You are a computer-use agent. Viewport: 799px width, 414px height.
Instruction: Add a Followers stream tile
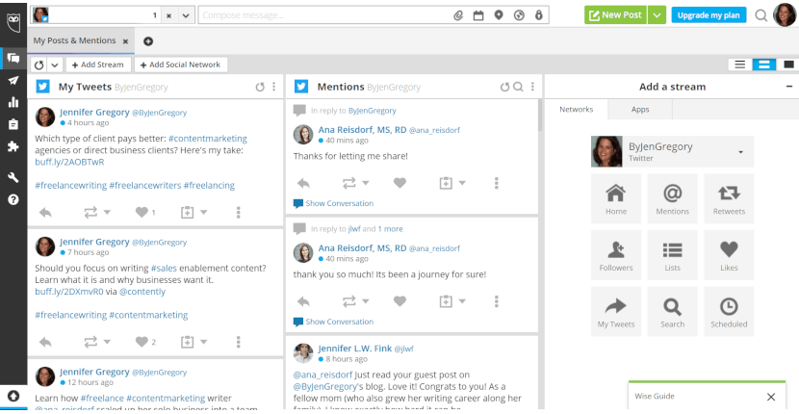click(x=616, y=255)
